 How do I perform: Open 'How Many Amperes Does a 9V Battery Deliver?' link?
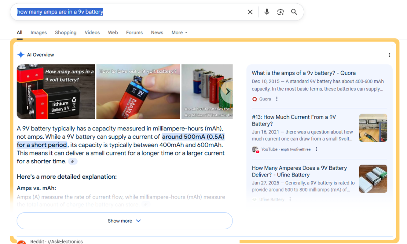pos(299,172)
